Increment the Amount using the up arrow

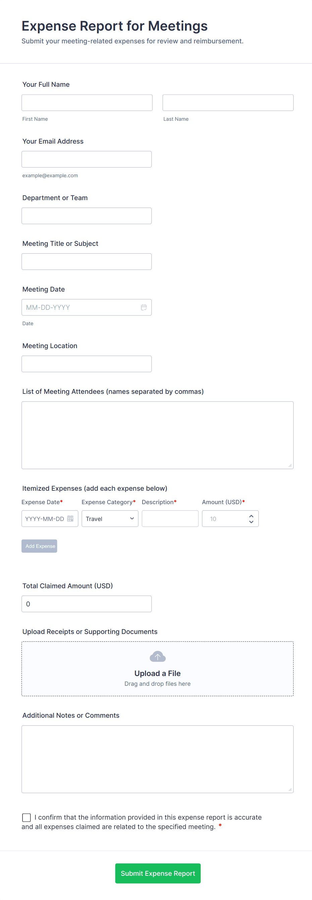(x=251, y=516)
